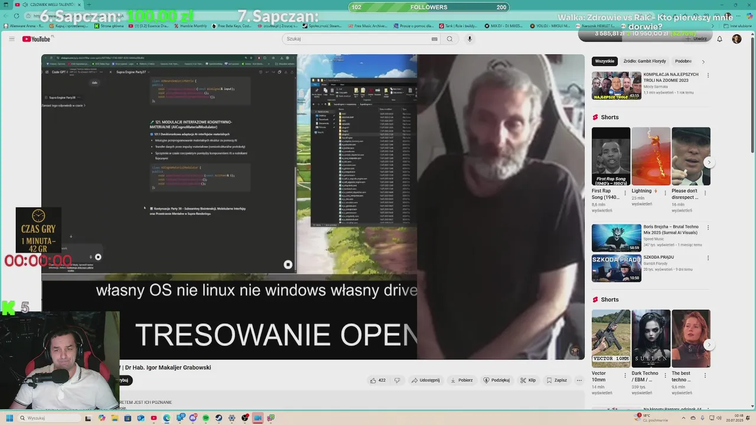Open options for Vector 10mm short
Screen dimensions: 756x425
[625, 375]
